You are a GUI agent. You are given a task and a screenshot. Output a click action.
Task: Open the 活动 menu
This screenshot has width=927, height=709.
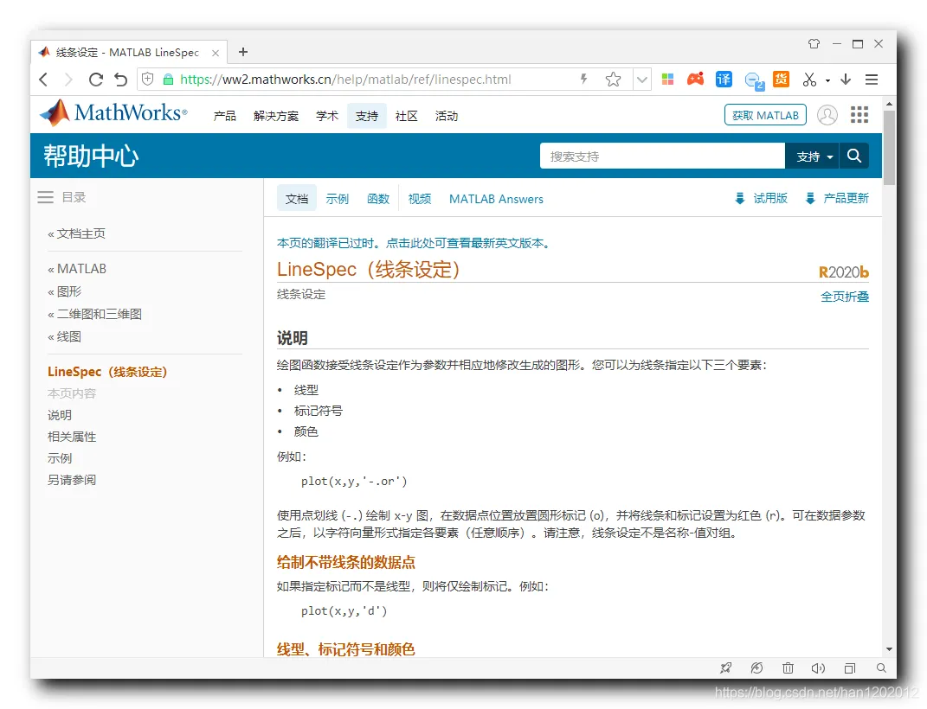447,117
